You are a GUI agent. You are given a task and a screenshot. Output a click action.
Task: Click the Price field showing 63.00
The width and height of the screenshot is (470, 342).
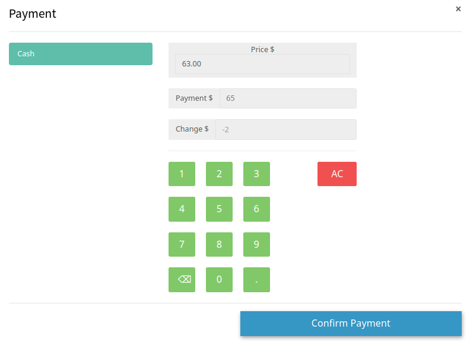point(262,64)
